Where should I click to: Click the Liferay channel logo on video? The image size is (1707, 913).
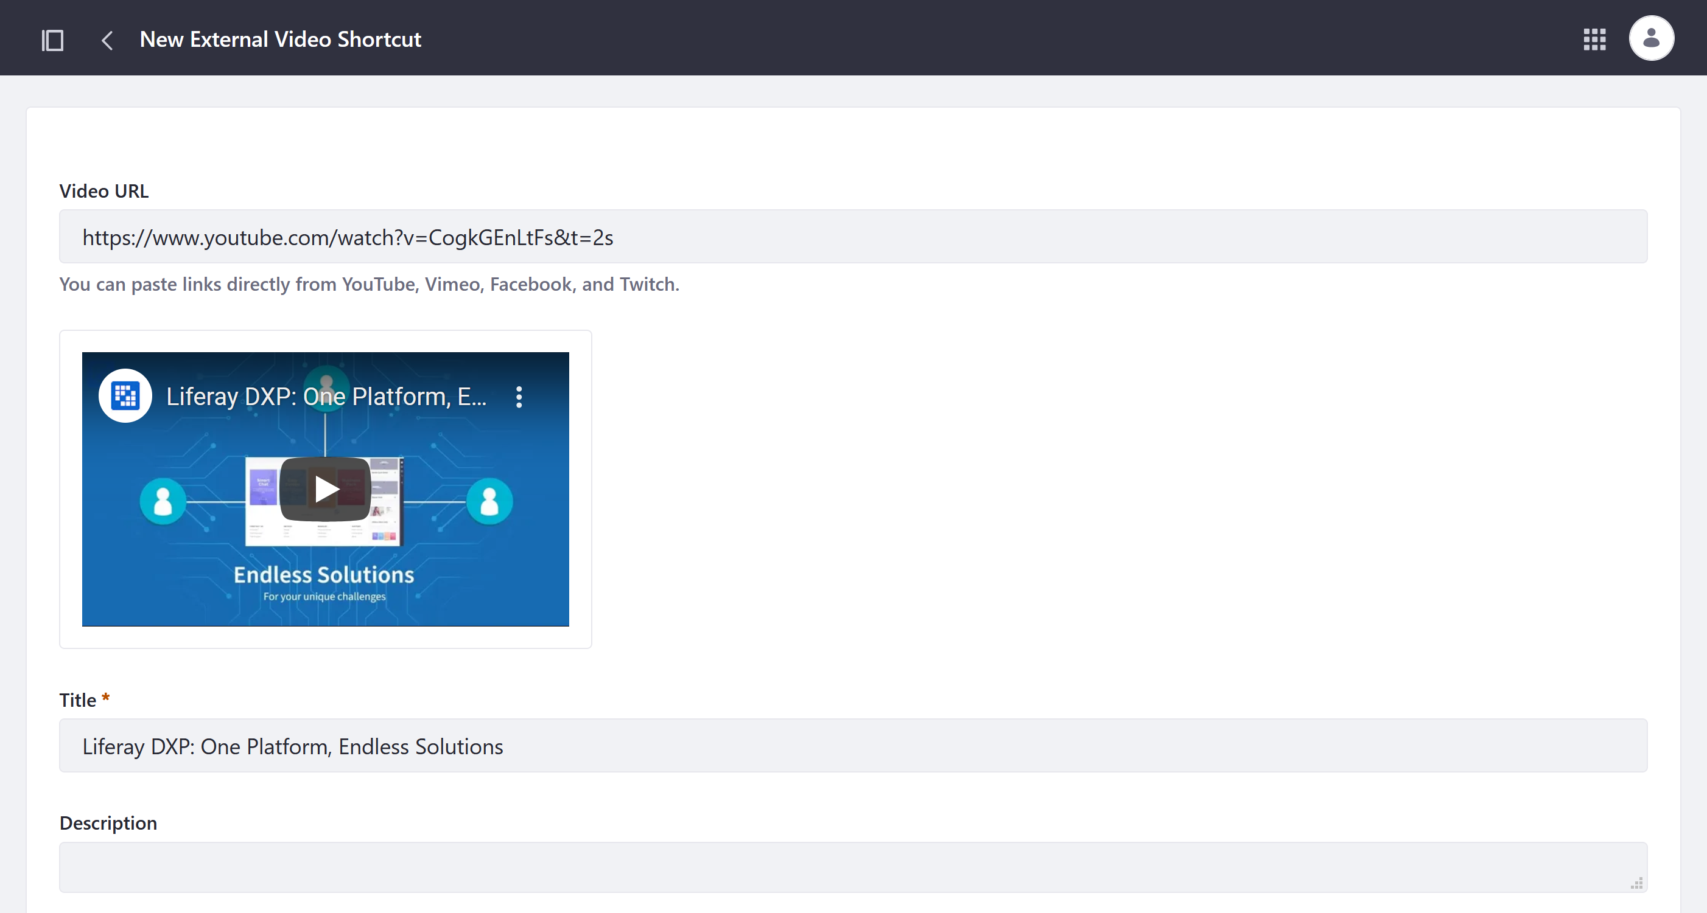click(125, 396)
